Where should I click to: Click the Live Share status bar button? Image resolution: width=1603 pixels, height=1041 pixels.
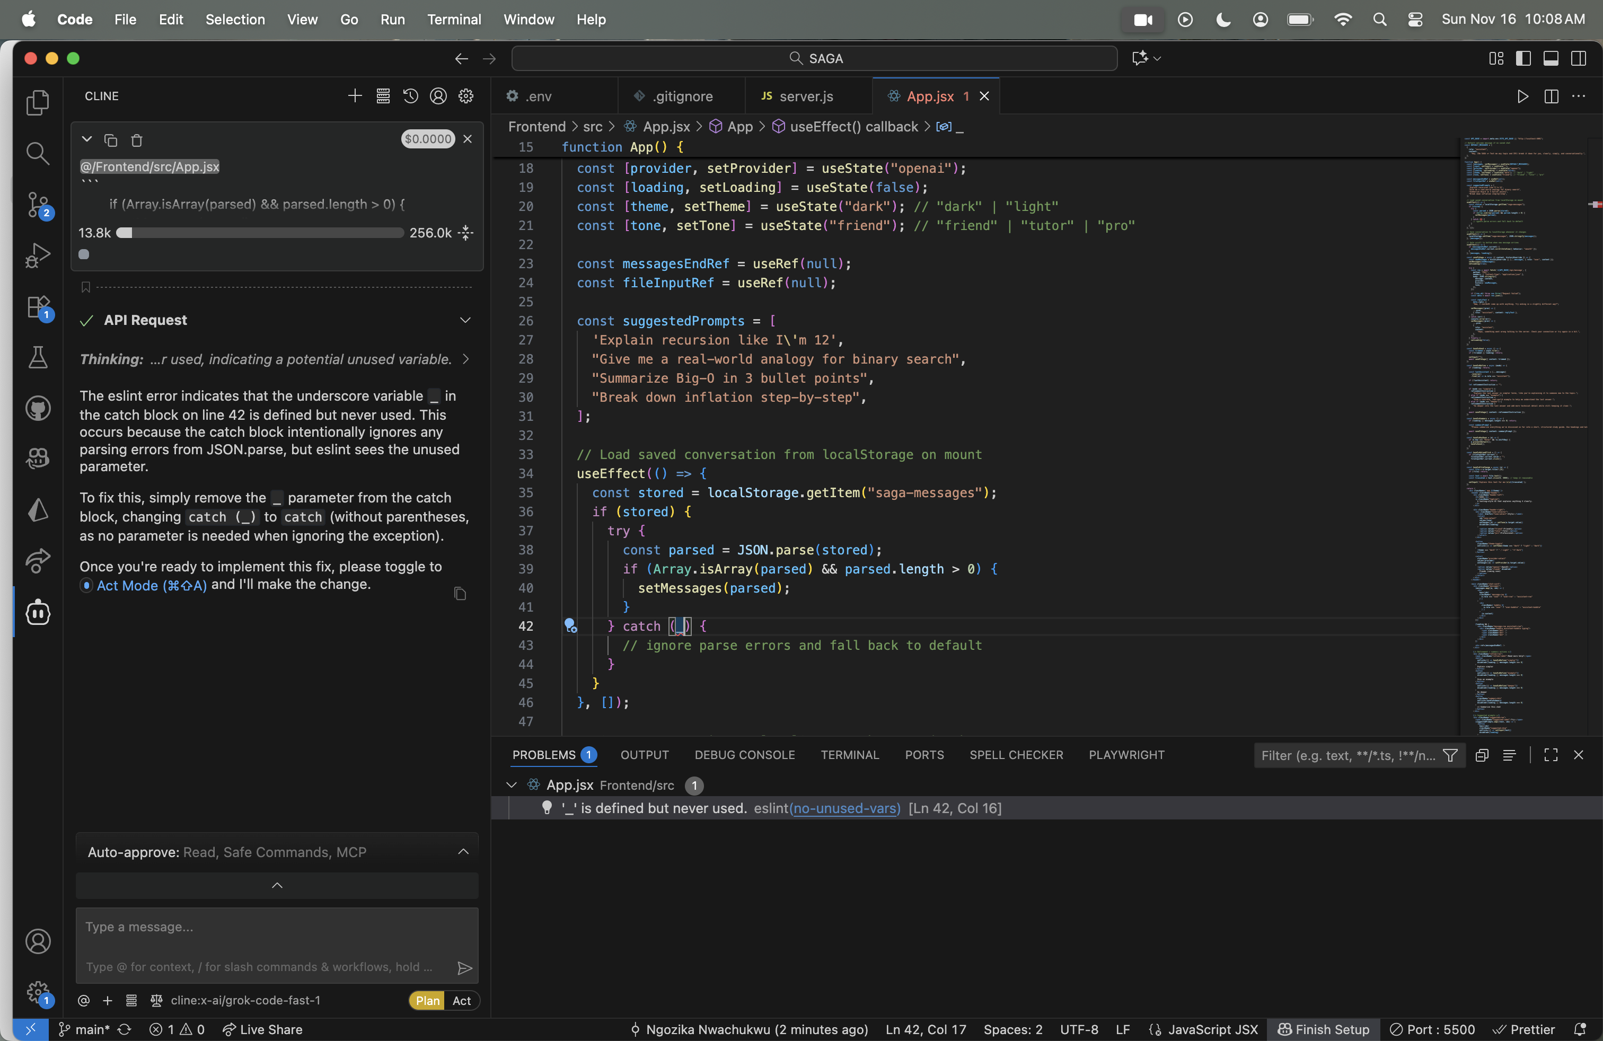(263, 1029)
